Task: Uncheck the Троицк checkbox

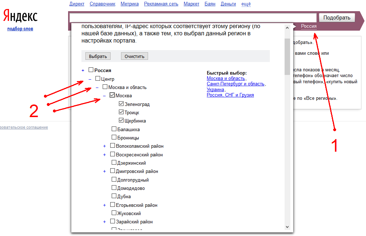Action: 121,112
